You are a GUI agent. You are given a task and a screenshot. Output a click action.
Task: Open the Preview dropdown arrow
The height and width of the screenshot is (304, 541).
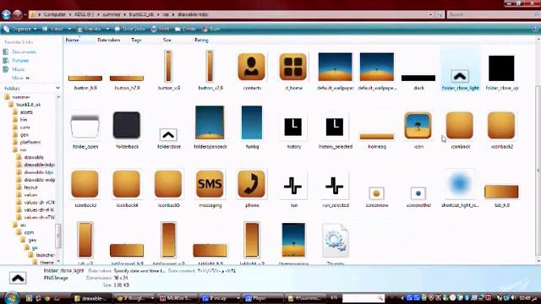(x=107, y=30)
